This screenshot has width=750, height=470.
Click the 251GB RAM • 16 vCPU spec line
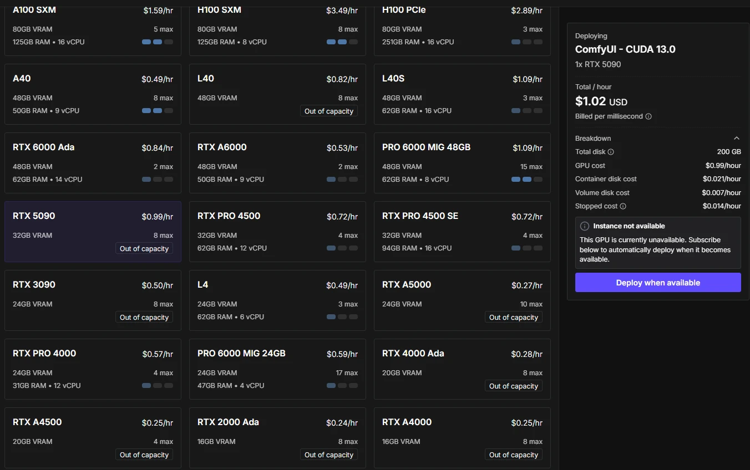[418, 42]
